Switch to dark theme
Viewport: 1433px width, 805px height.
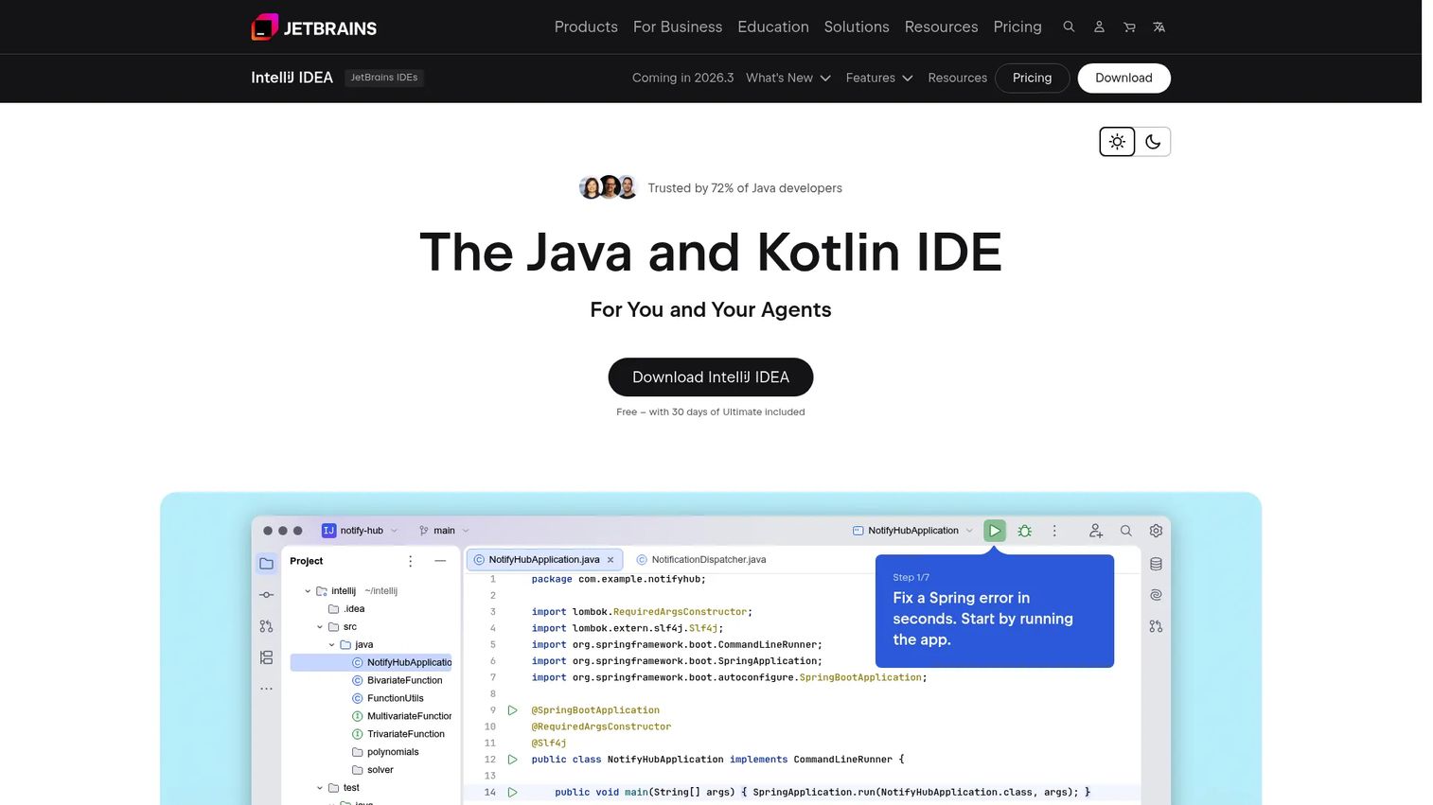coord(1153,142)
